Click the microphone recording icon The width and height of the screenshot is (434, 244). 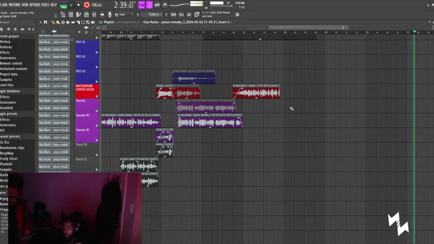tap(110, 15)
